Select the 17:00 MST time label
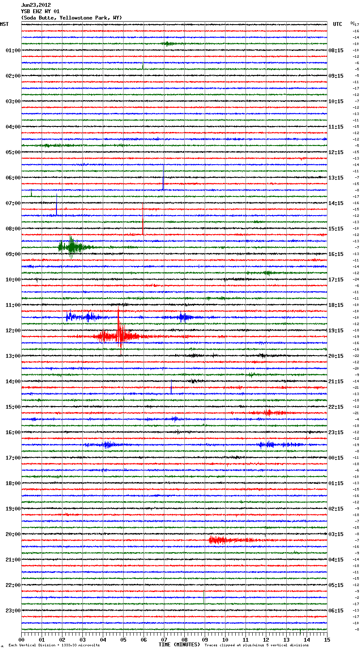Screen dimensions: 361x651 (13, 458)
